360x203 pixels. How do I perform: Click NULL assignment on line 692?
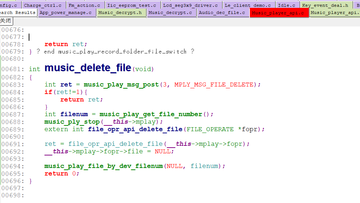click(x=163, y=152)
